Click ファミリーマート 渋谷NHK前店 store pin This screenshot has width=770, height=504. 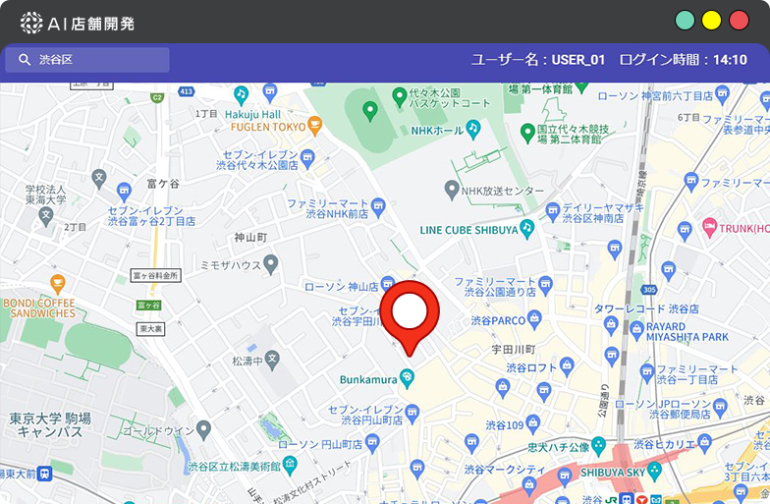pos(377,207)
